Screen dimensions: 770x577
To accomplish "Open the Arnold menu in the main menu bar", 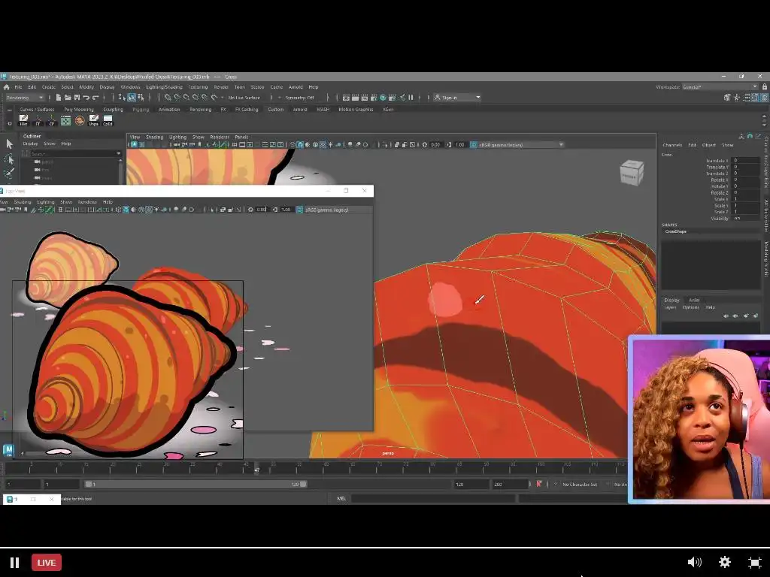I will pyautogui.click(x=296, y=87).
